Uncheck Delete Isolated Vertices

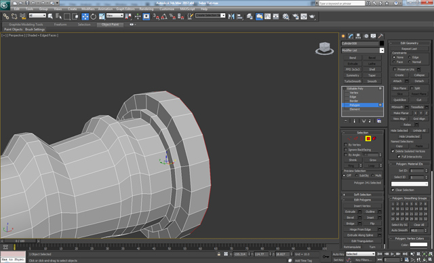[x=393, y=151]
